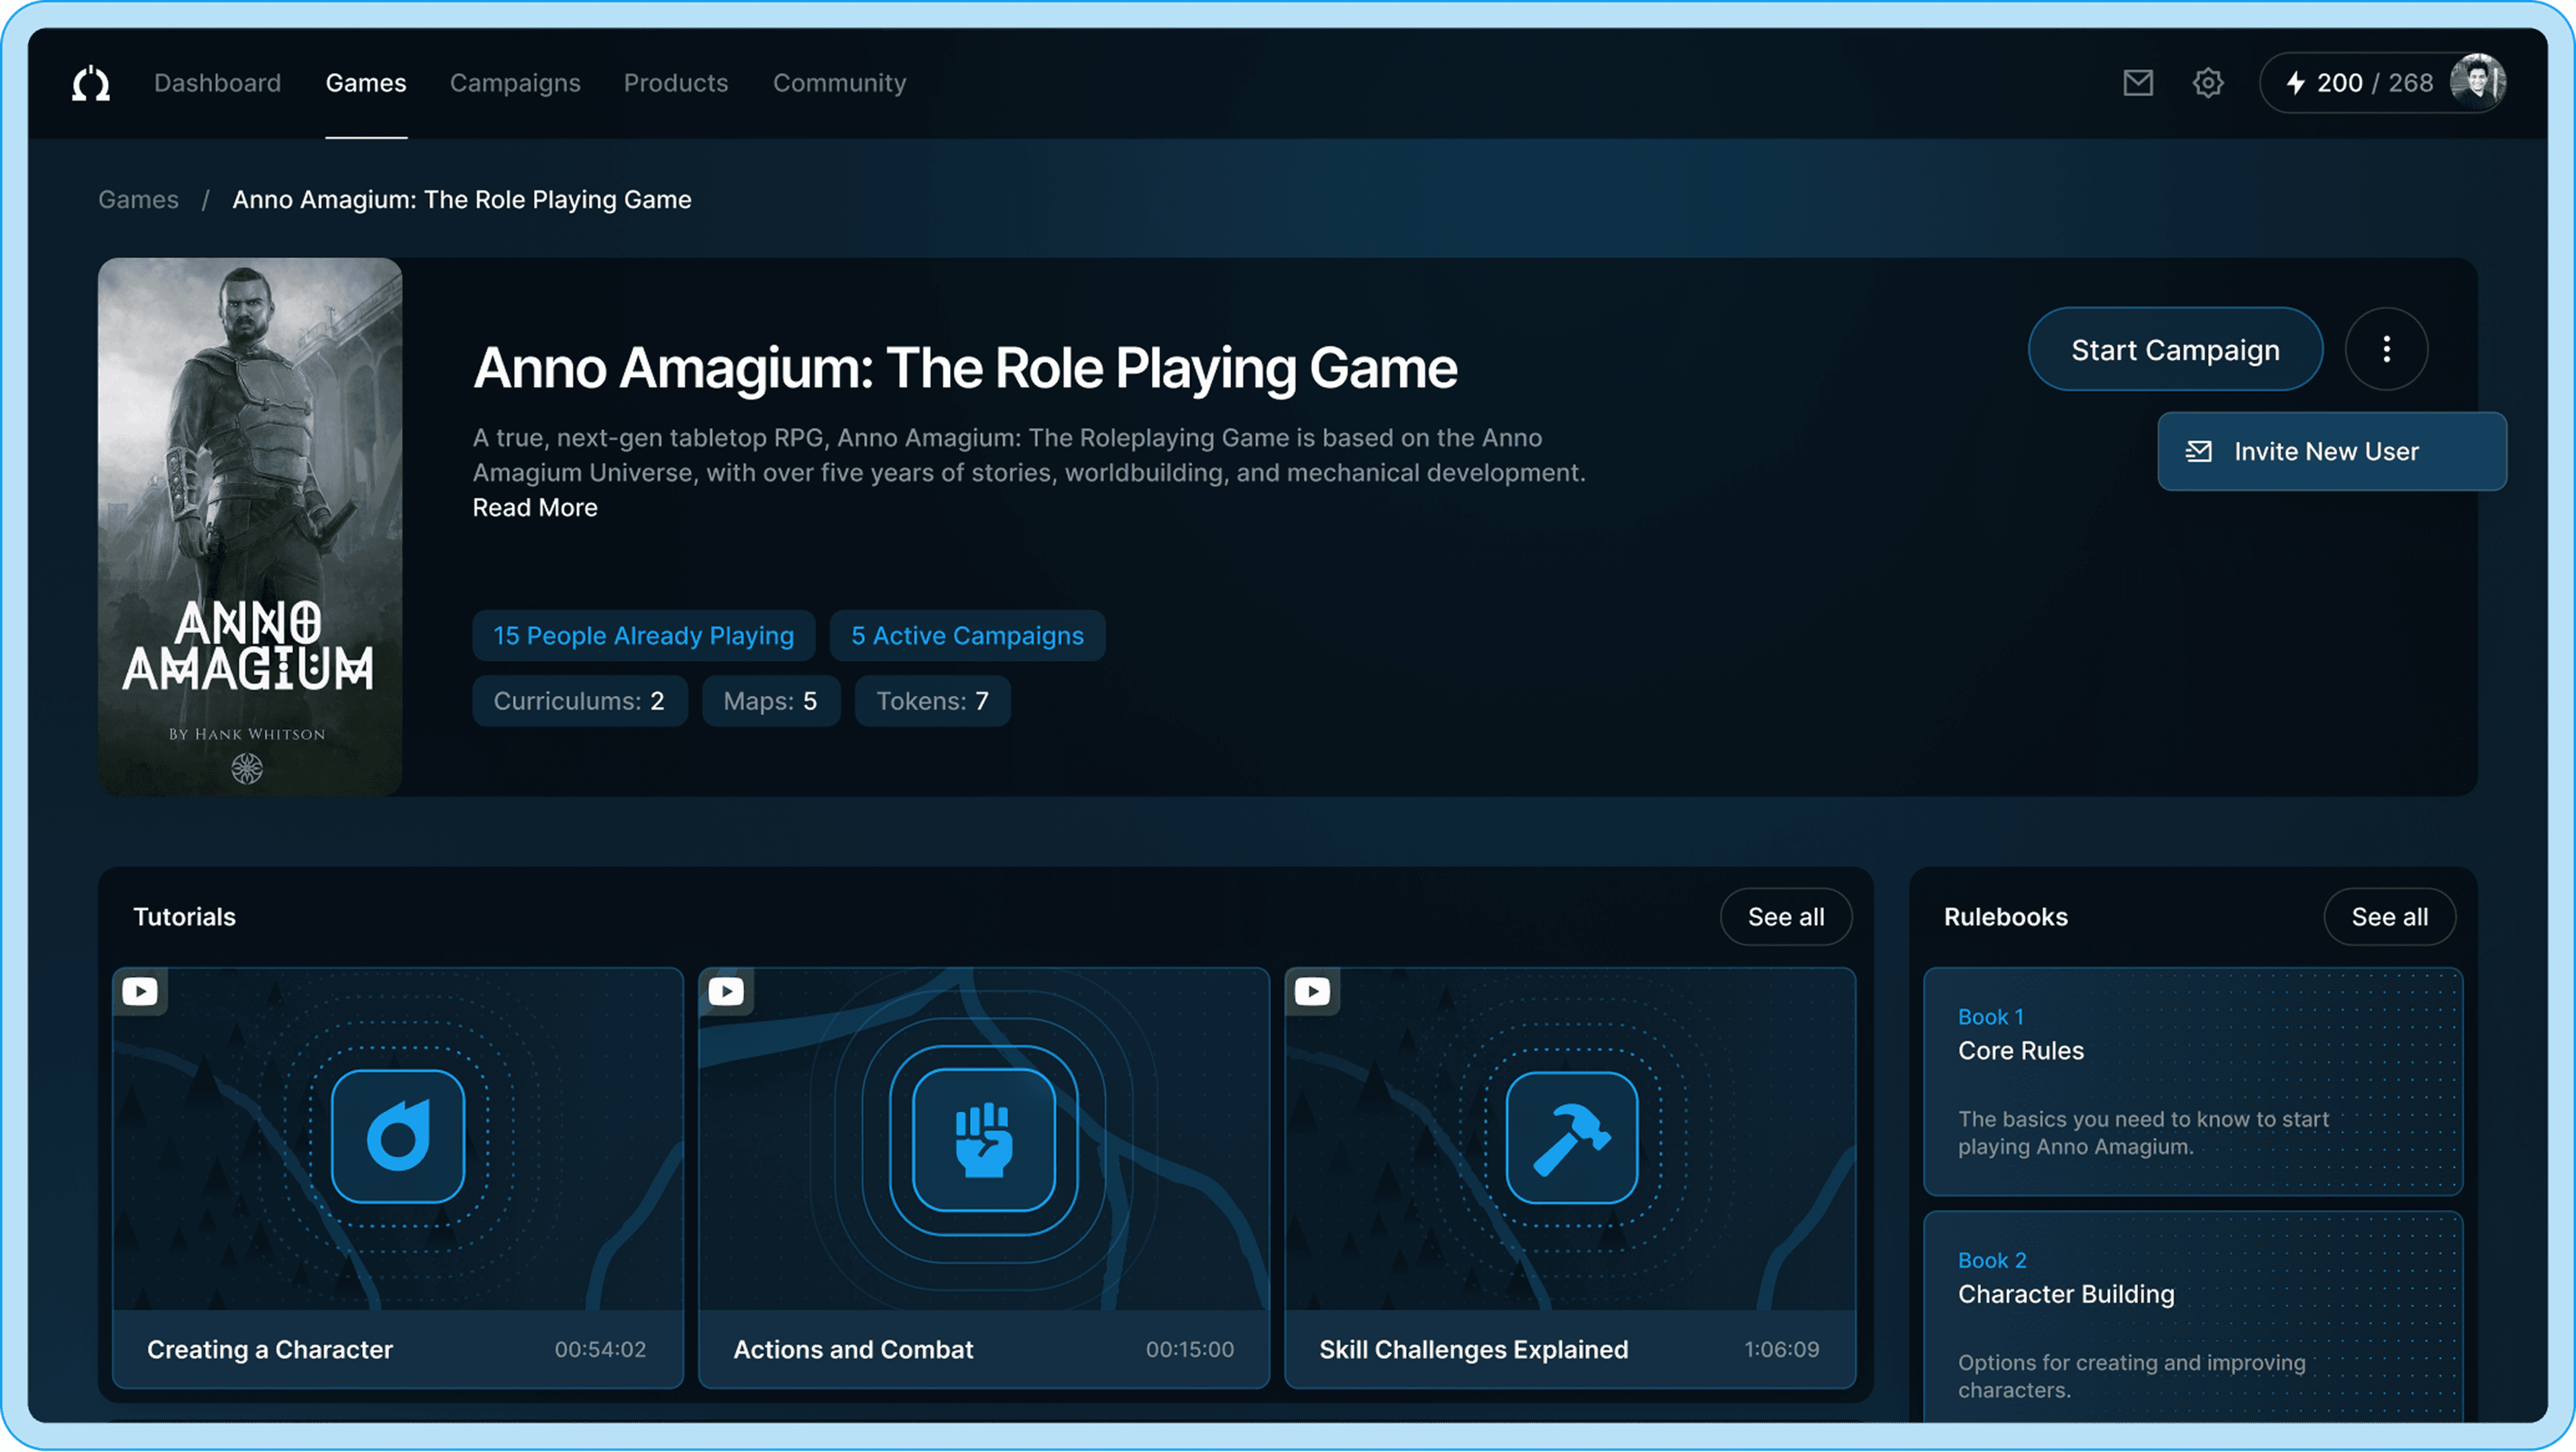The width and height of the screenshot is (2576, 1452).
Task: Click See all in Rulebooks panel
Action: pyautogui.click(x=2388, y=917)
